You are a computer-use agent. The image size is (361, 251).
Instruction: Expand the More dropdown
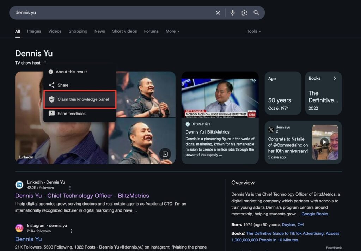pos(172,31)
